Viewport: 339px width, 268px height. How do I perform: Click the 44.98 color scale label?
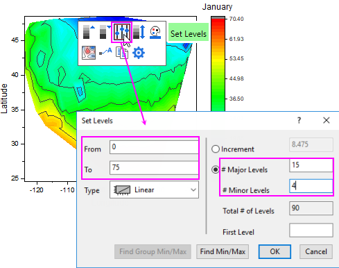tap(236, 78)
